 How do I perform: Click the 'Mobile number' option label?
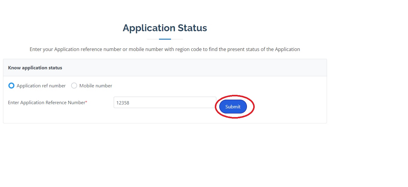click(x=96, y=86)
